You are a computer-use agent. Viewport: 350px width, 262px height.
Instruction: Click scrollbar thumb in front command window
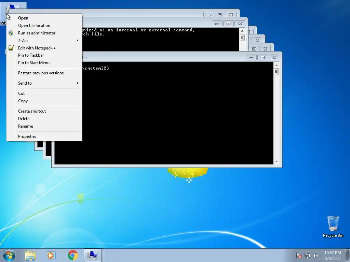tap(276, 72)
